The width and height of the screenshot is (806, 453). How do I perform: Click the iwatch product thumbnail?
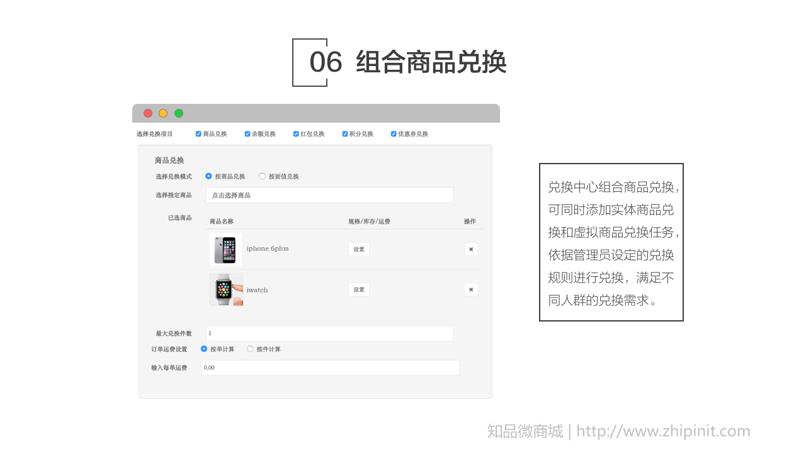click(226, 289)
